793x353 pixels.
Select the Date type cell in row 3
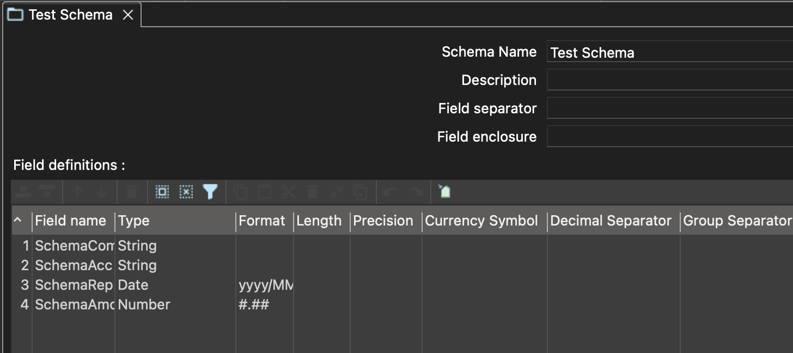(133, 285)
